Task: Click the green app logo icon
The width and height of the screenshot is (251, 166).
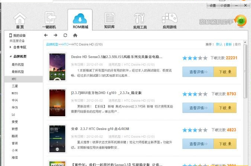Action: (241, 21)
